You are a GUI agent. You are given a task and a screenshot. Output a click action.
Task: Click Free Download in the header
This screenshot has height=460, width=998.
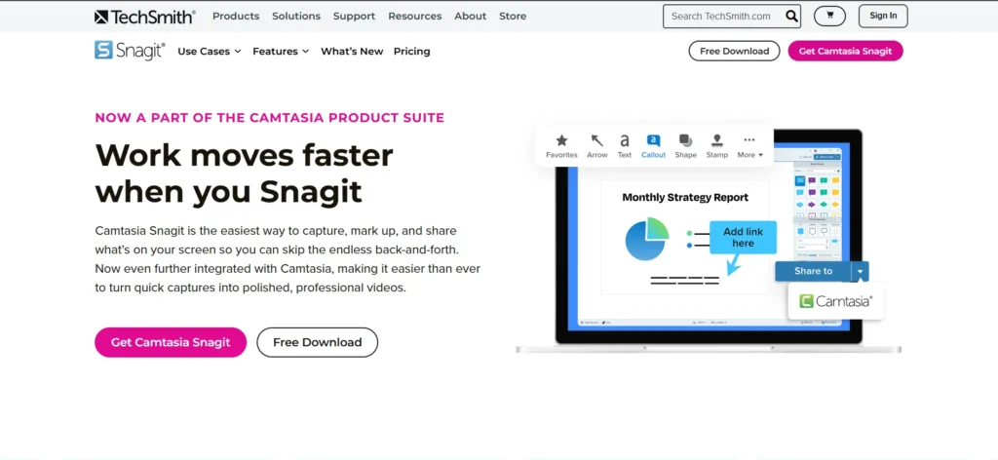point(734,51)
